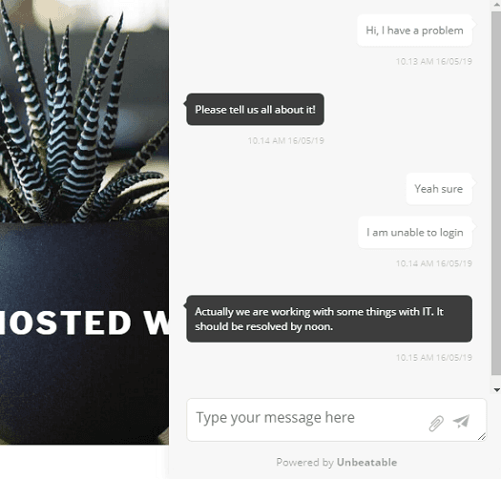The width and height of the screenshot is (501, 479).
Task: Click the paperclip attachment icon
Action: click(x=436, y=424)
